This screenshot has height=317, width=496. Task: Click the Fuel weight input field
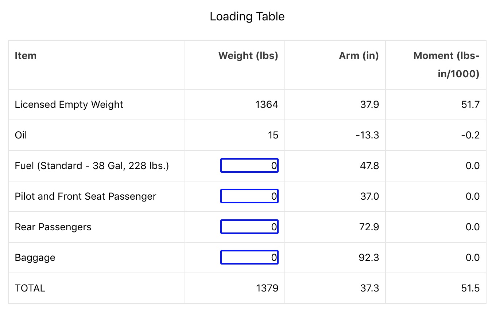click(249, 166)
